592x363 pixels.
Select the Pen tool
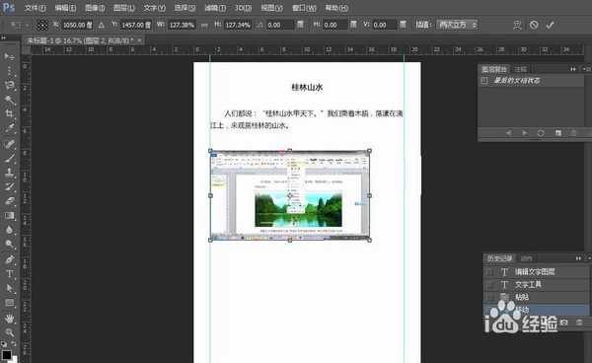(9, 259)
